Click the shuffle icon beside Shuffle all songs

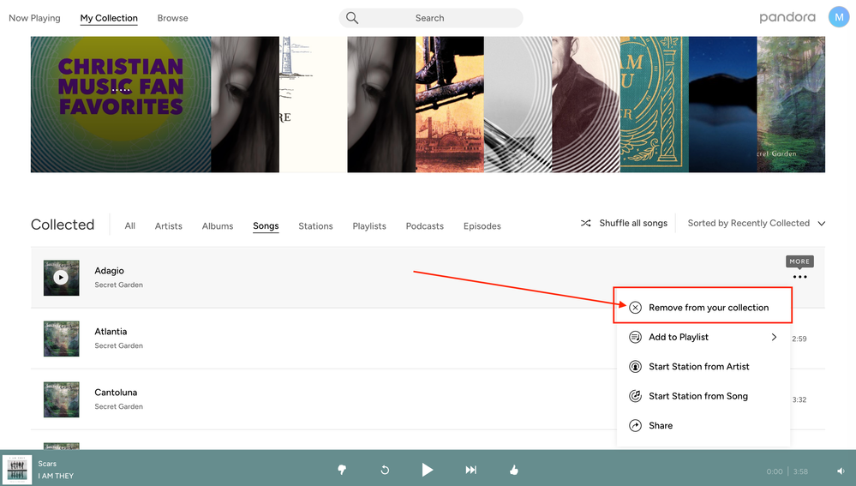[586, 223]
